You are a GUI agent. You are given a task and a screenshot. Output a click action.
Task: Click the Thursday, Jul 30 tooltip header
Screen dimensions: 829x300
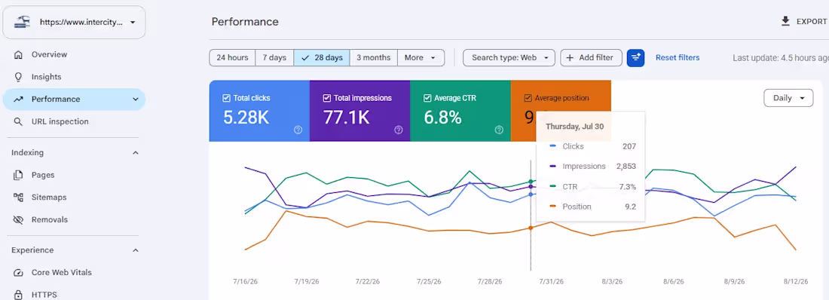click(x=575, y=127)
